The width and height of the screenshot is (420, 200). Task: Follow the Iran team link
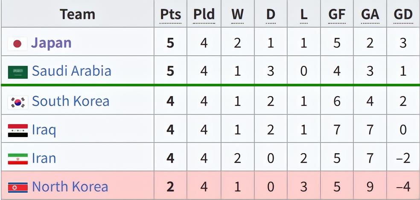pos(44,158)
